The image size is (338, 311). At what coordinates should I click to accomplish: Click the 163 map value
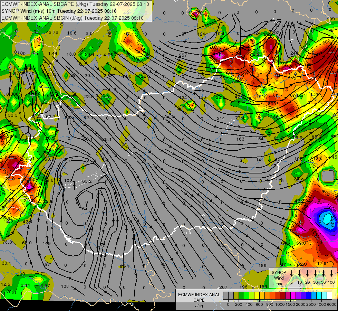pyautogui.click(x=240, y=139)
